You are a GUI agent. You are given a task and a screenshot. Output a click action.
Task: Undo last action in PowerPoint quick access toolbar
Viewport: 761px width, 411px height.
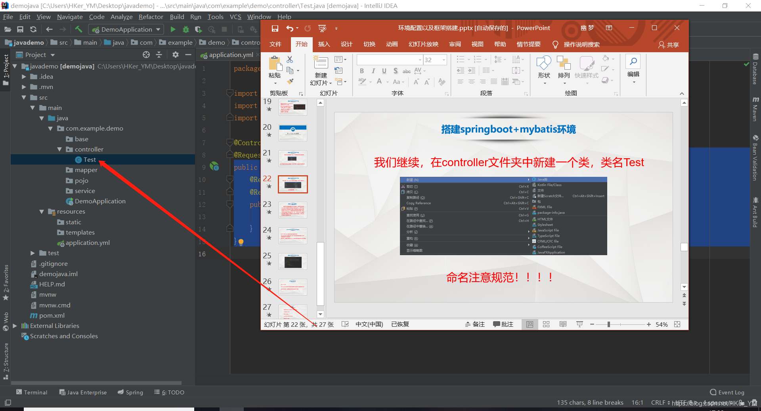coord(290,28)
